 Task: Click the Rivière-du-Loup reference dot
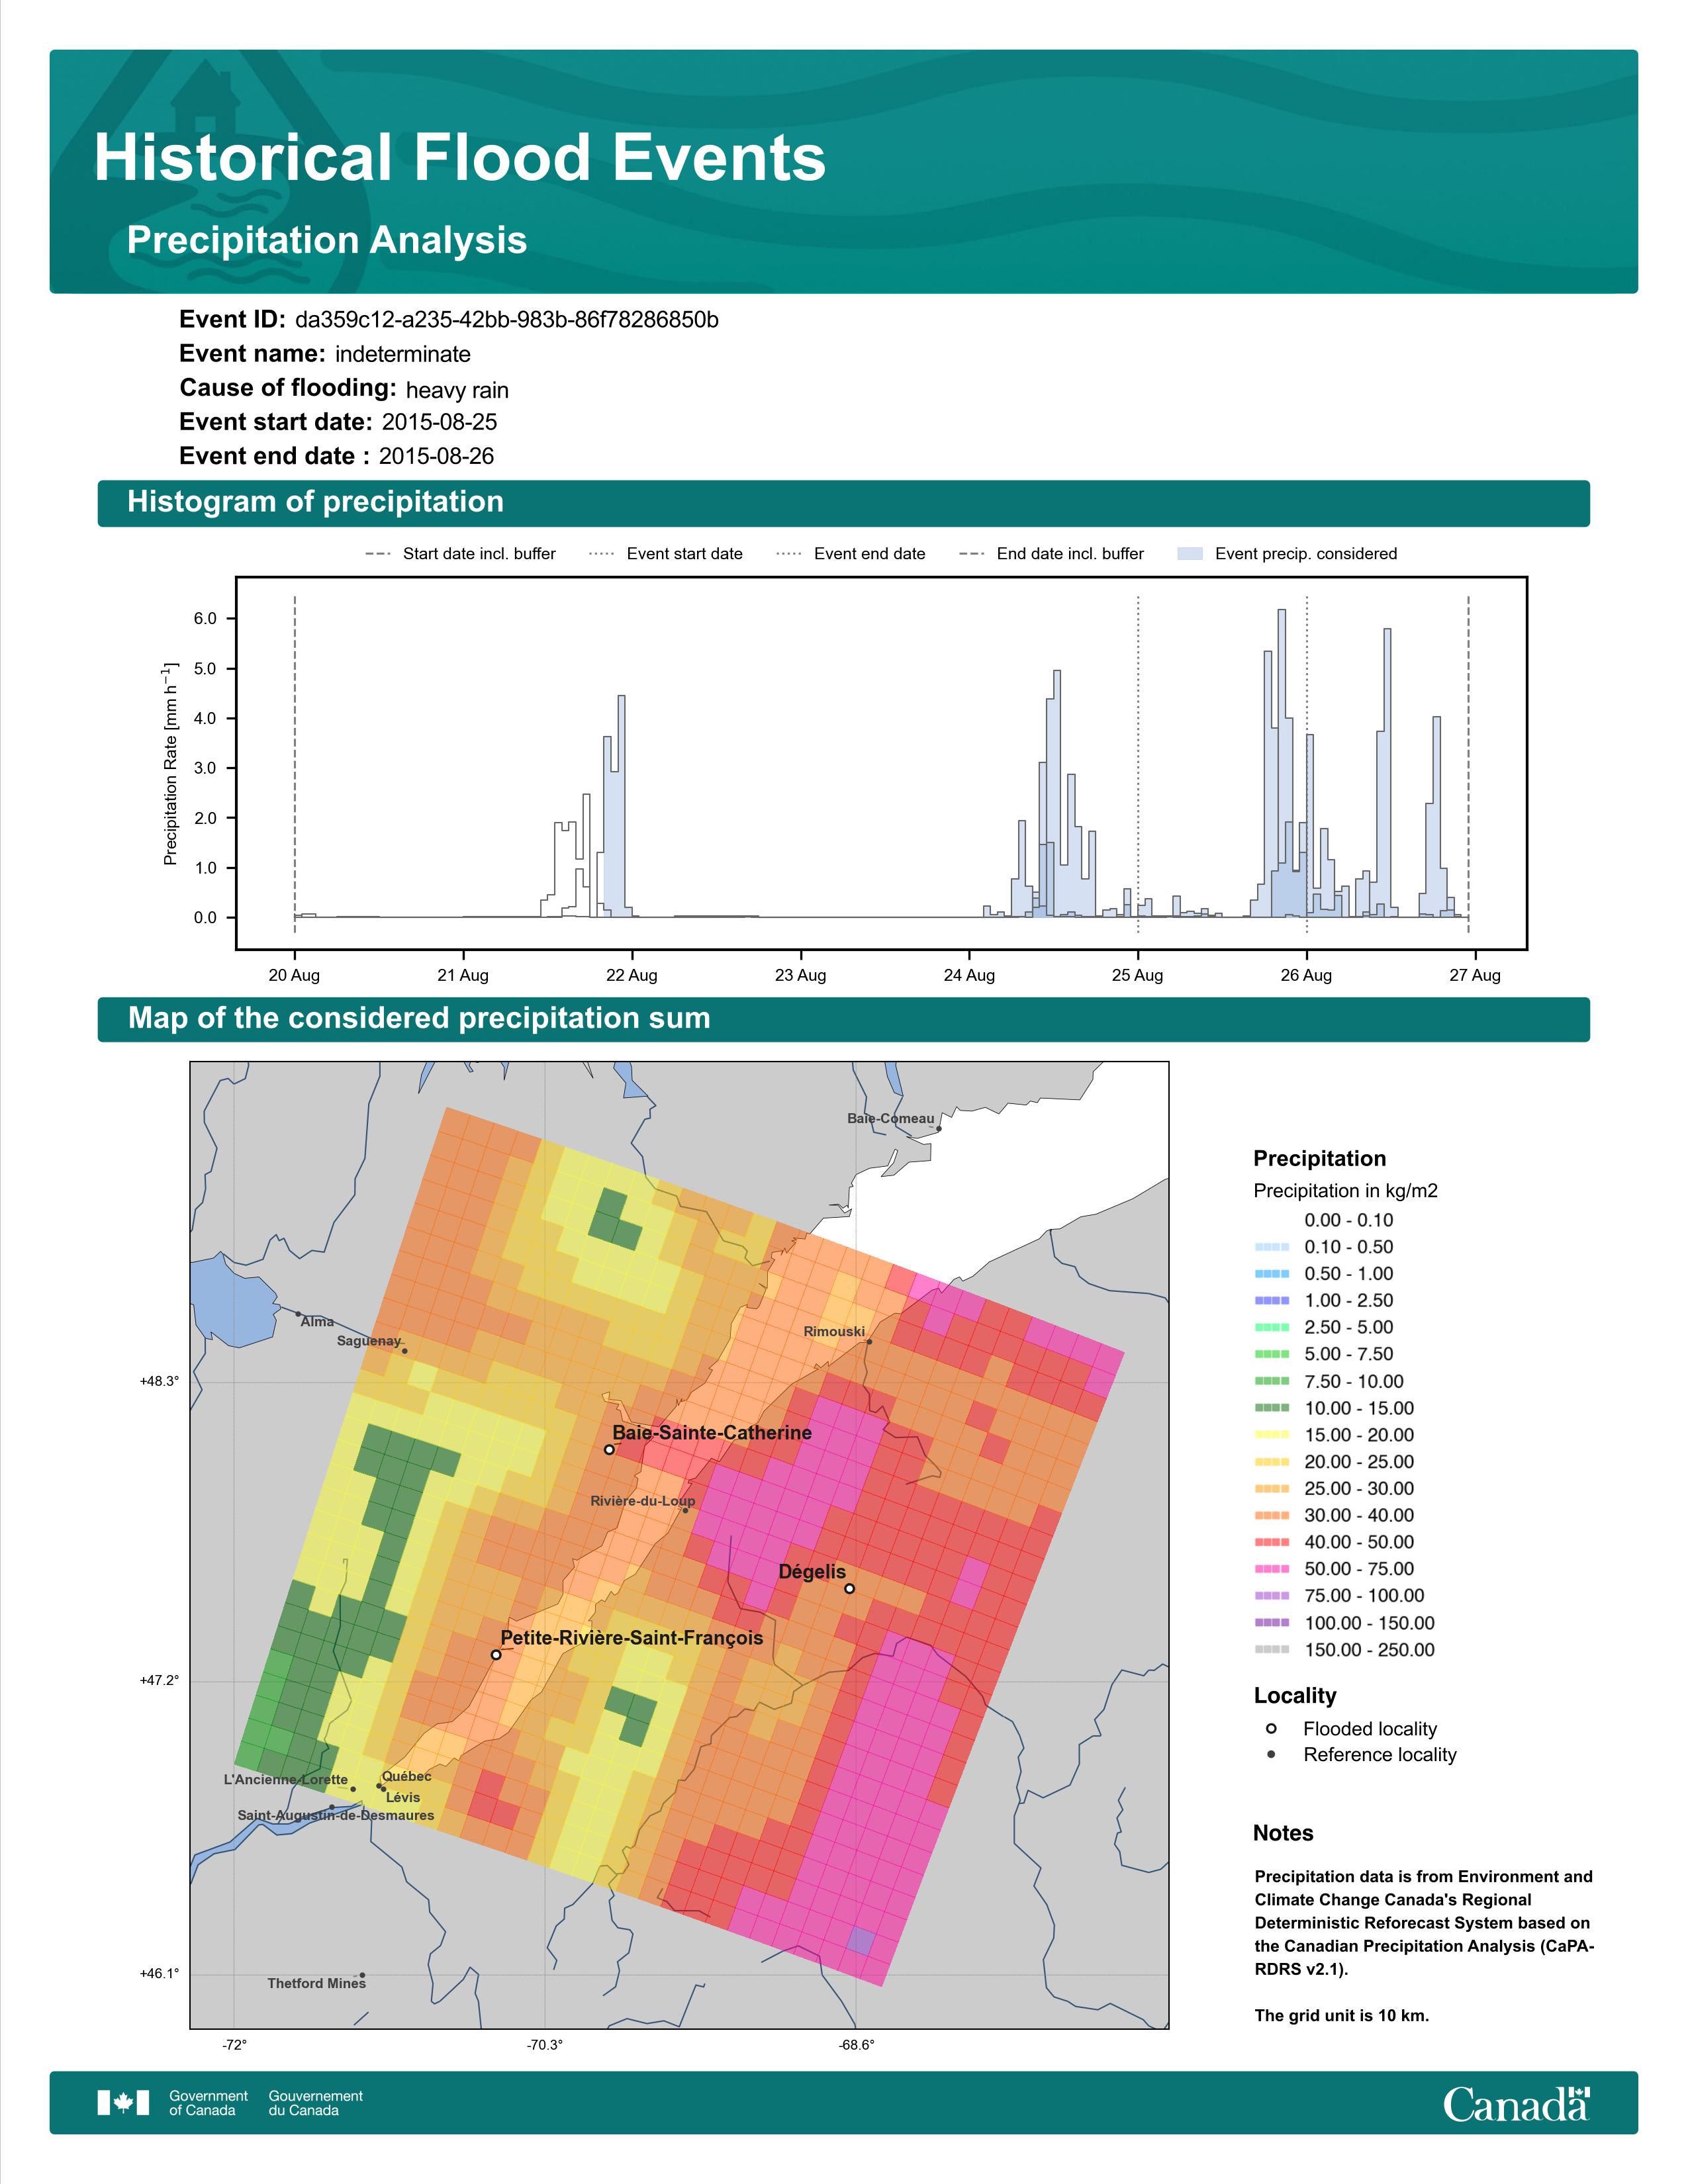[x=685, y=1510]
